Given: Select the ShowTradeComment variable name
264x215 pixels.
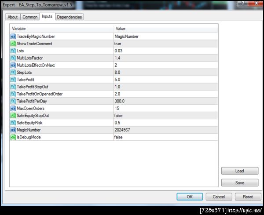Looking at the screenshot, I should click(34, 44).
